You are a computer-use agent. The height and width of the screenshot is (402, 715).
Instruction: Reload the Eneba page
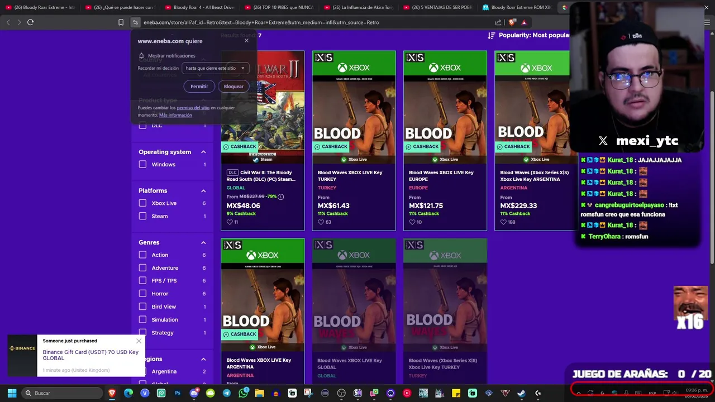30,22
